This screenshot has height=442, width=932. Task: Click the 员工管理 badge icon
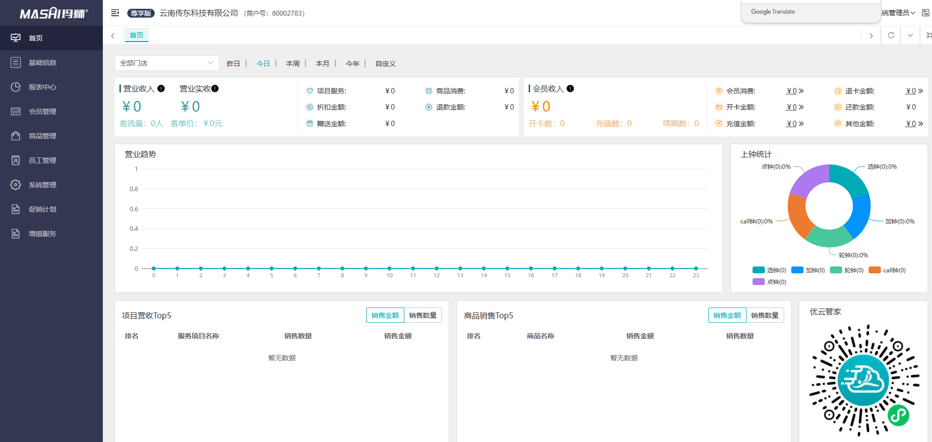coord(16,160)
